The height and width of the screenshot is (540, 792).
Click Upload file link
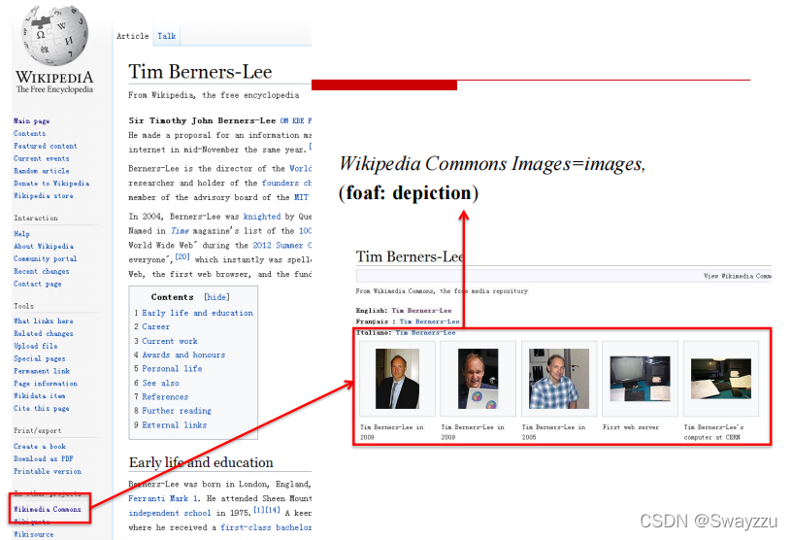(35, 346)
